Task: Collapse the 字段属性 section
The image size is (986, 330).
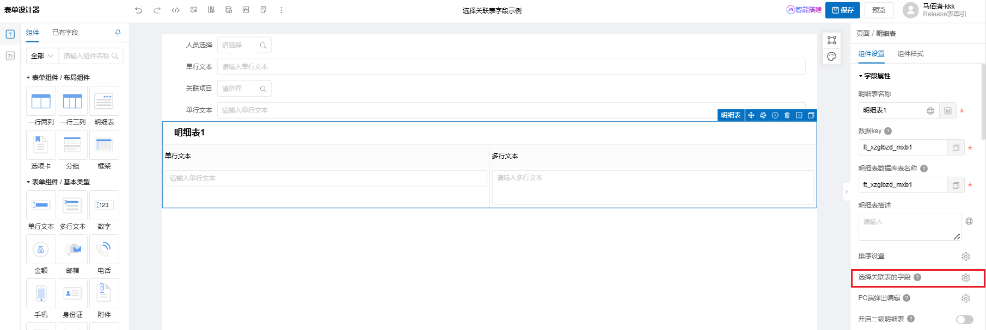Action: pos(861,76)
